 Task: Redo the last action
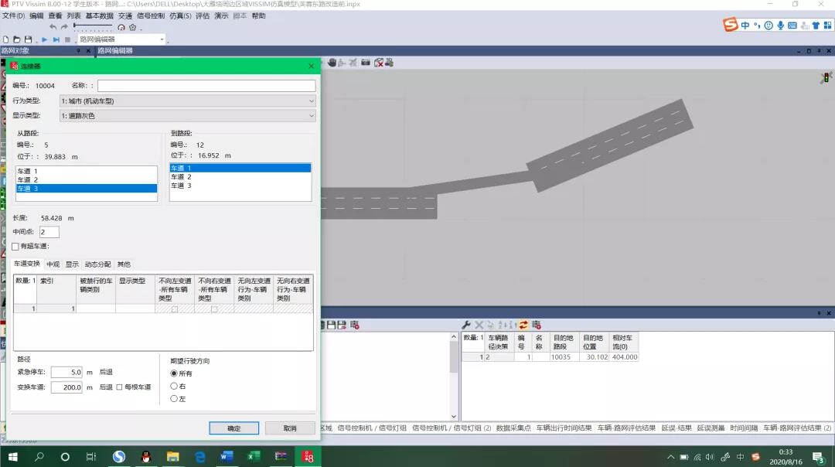(64, 27)
